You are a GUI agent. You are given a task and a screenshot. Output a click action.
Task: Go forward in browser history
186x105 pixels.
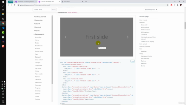click(11, 5)
